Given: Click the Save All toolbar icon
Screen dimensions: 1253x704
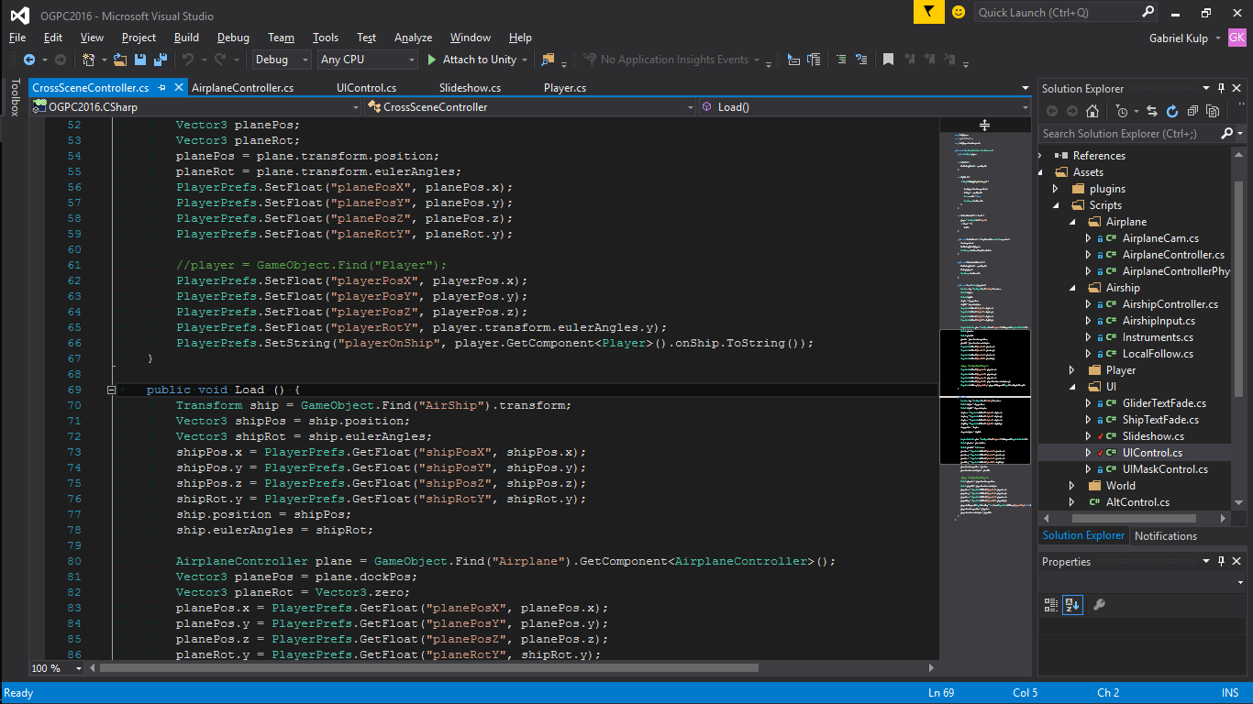Looking at the screenshot, I should (x=161, y=60).
